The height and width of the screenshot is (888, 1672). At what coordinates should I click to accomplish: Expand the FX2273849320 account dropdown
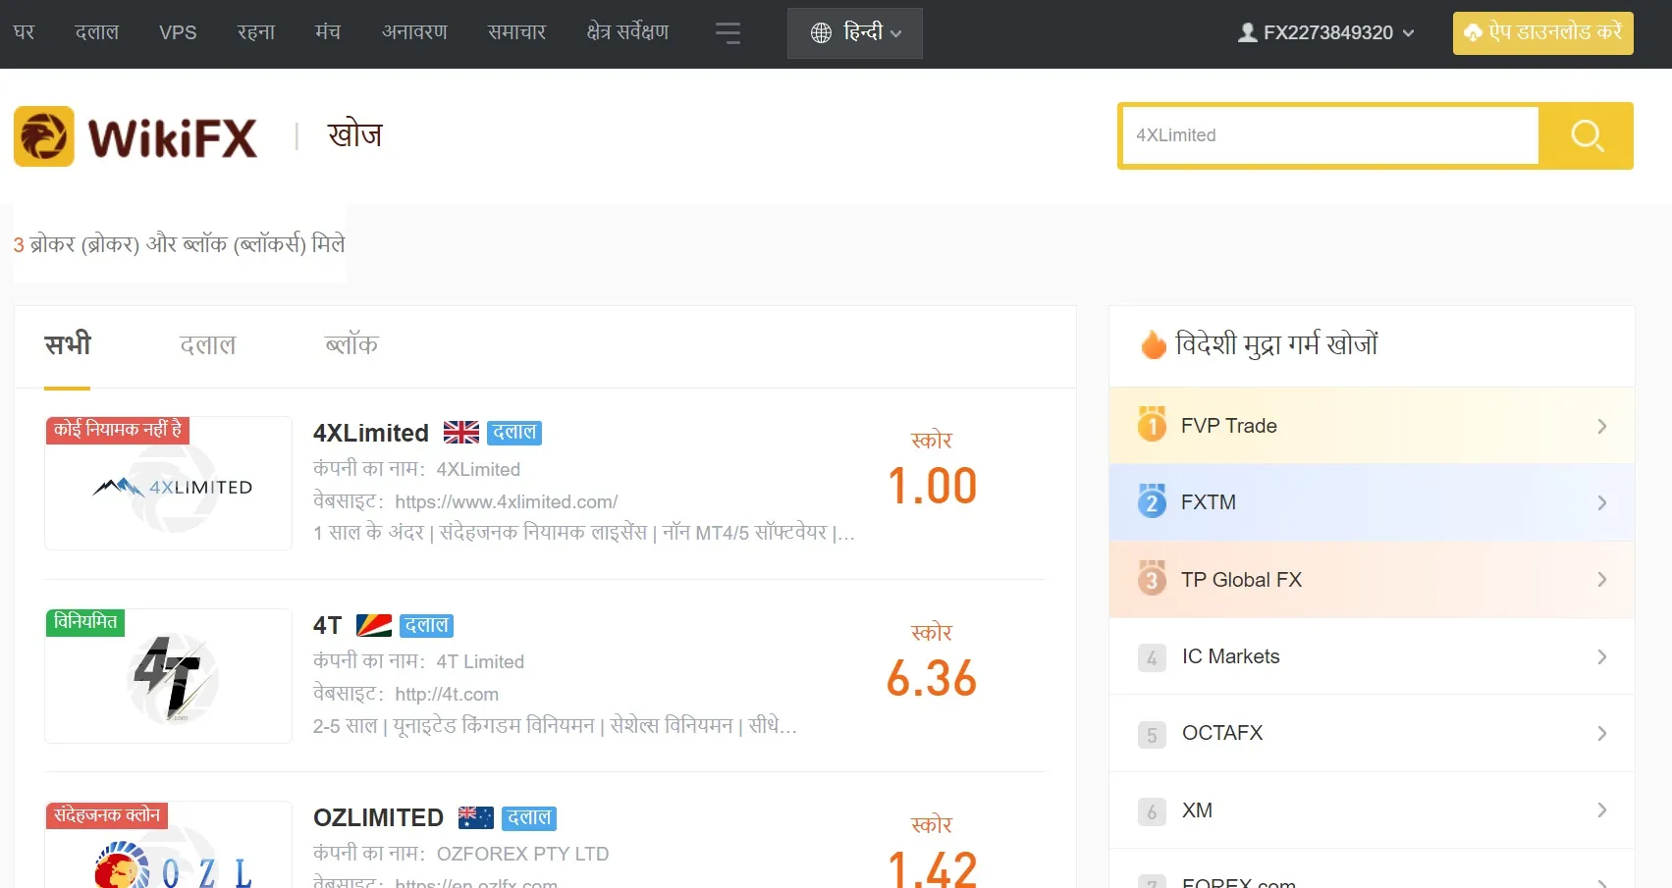pos(1326,32)
